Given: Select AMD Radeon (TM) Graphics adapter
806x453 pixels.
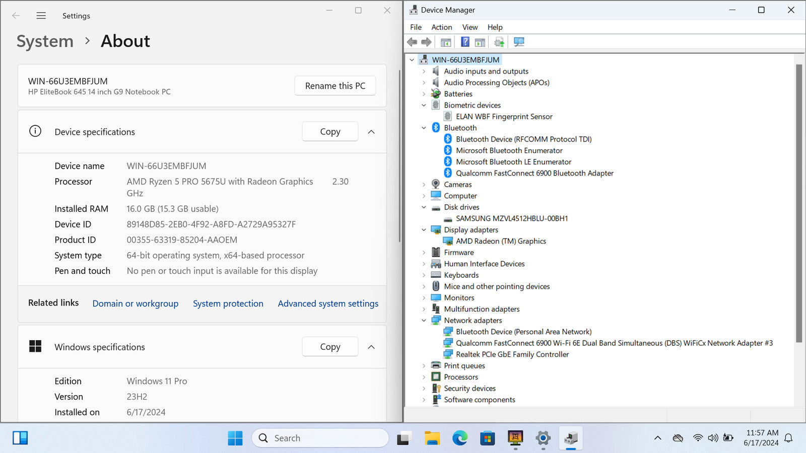Looking at the screenshot, I should point(501,241).
